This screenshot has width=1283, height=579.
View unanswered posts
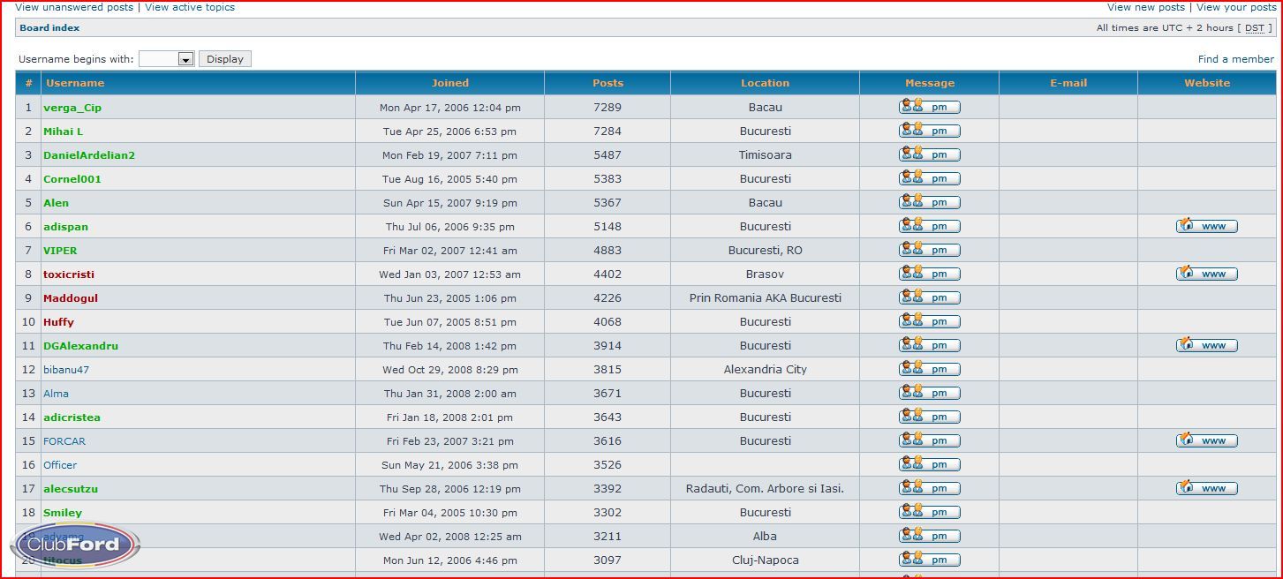tap(74, 7)
